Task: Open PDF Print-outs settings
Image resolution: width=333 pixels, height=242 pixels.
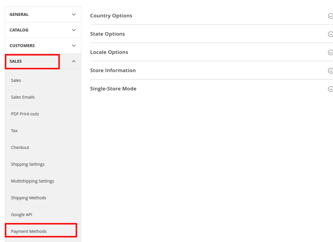Action: [x=25, y=114]
